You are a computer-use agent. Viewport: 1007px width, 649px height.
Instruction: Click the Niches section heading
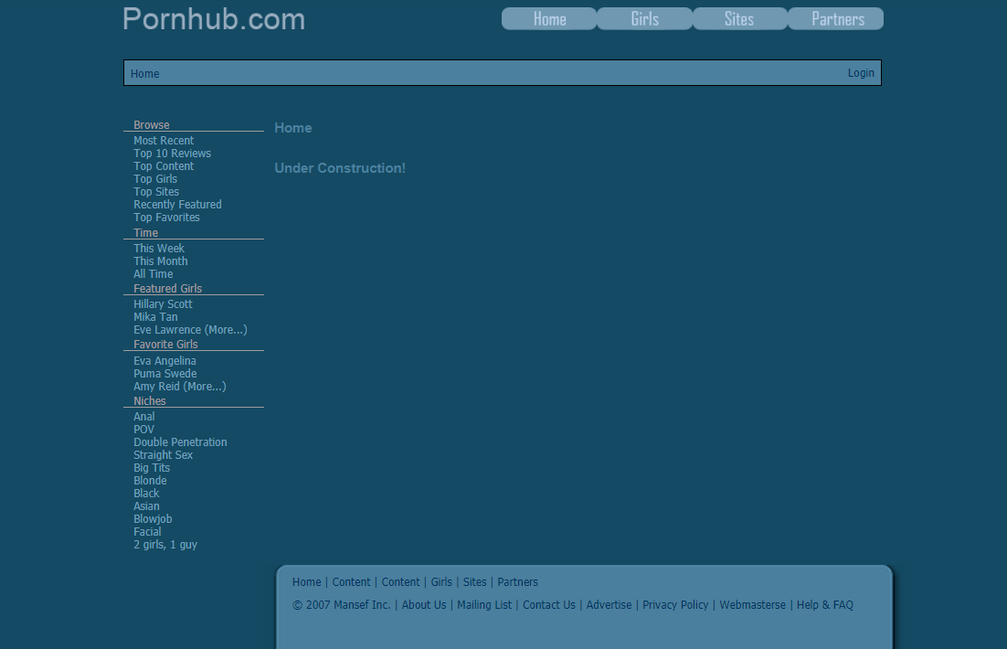pos(150,401)
